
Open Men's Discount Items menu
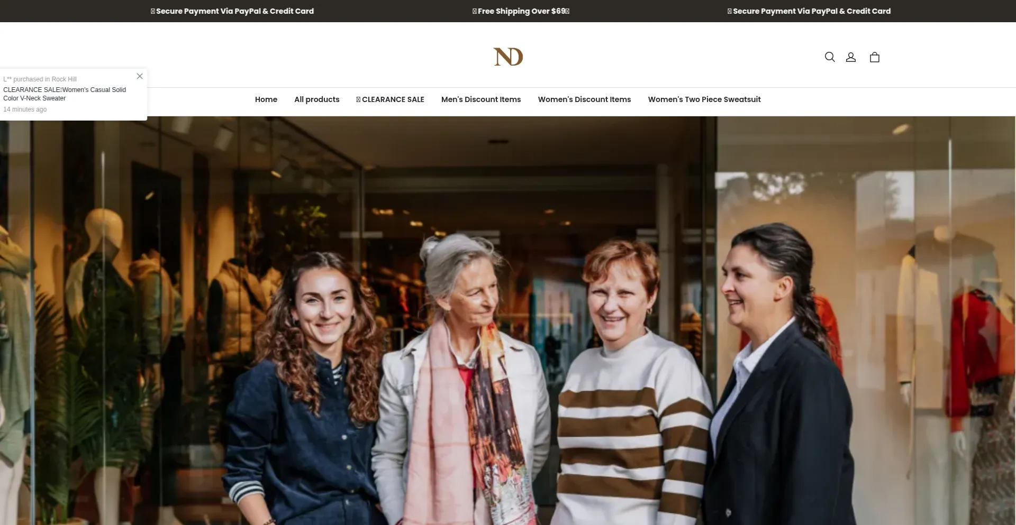481,99
